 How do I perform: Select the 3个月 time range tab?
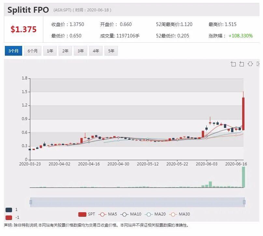(x=13, y=51)
